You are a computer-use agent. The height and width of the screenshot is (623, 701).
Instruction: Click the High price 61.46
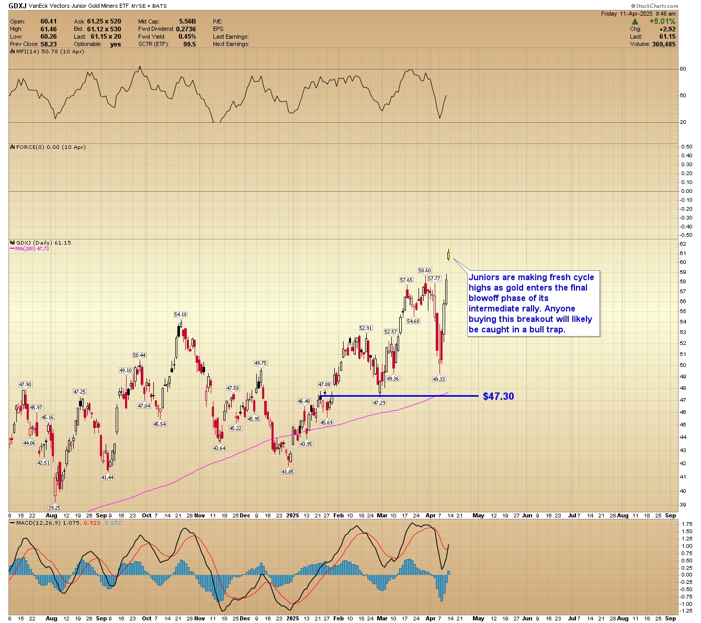coord(49,29)
